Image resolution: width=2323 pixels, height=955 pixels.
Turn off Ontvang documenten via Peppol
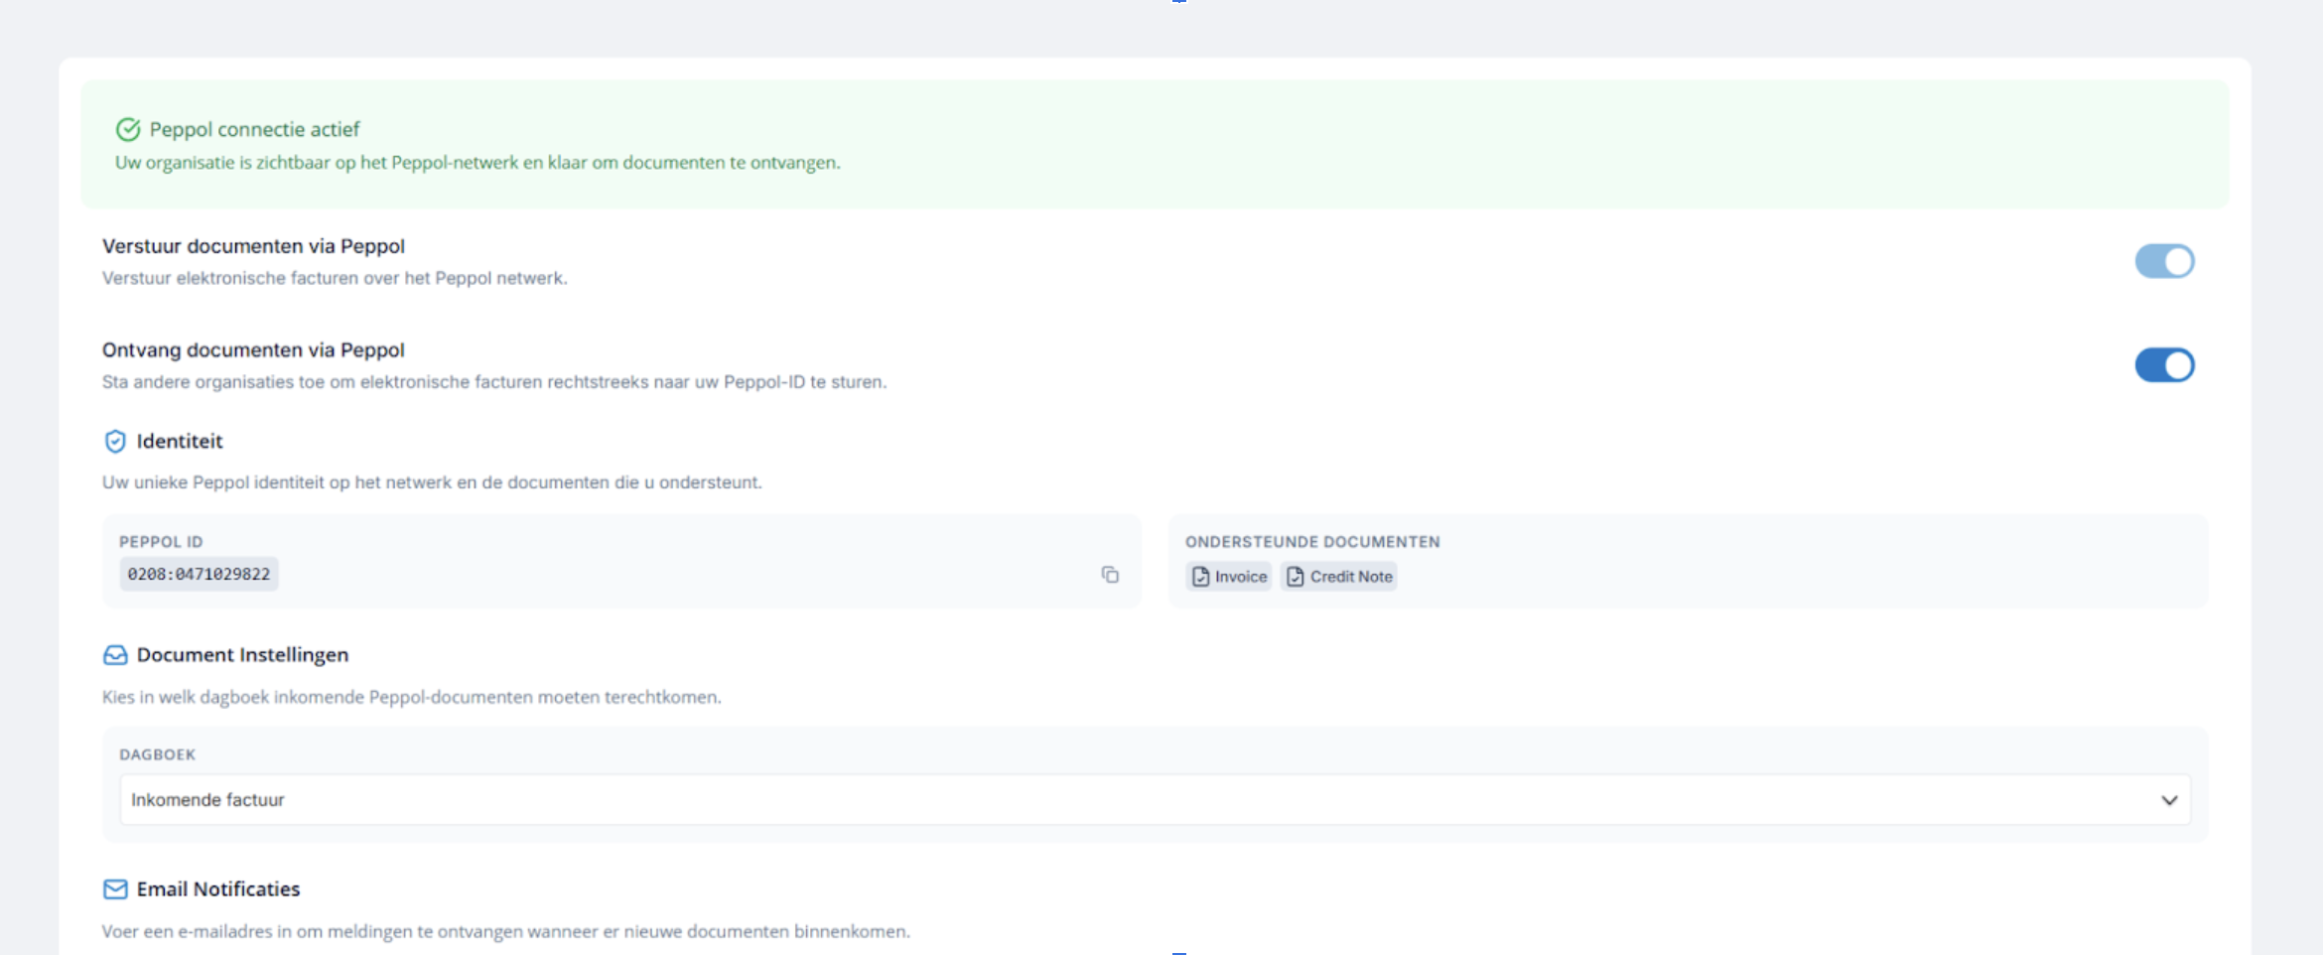pyautogui.click(x=2164, y=365)
